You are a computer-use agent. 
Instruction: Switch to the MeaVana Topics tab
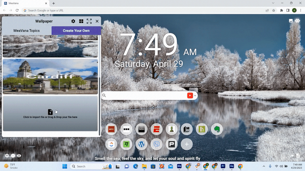(x=26, y=30)
